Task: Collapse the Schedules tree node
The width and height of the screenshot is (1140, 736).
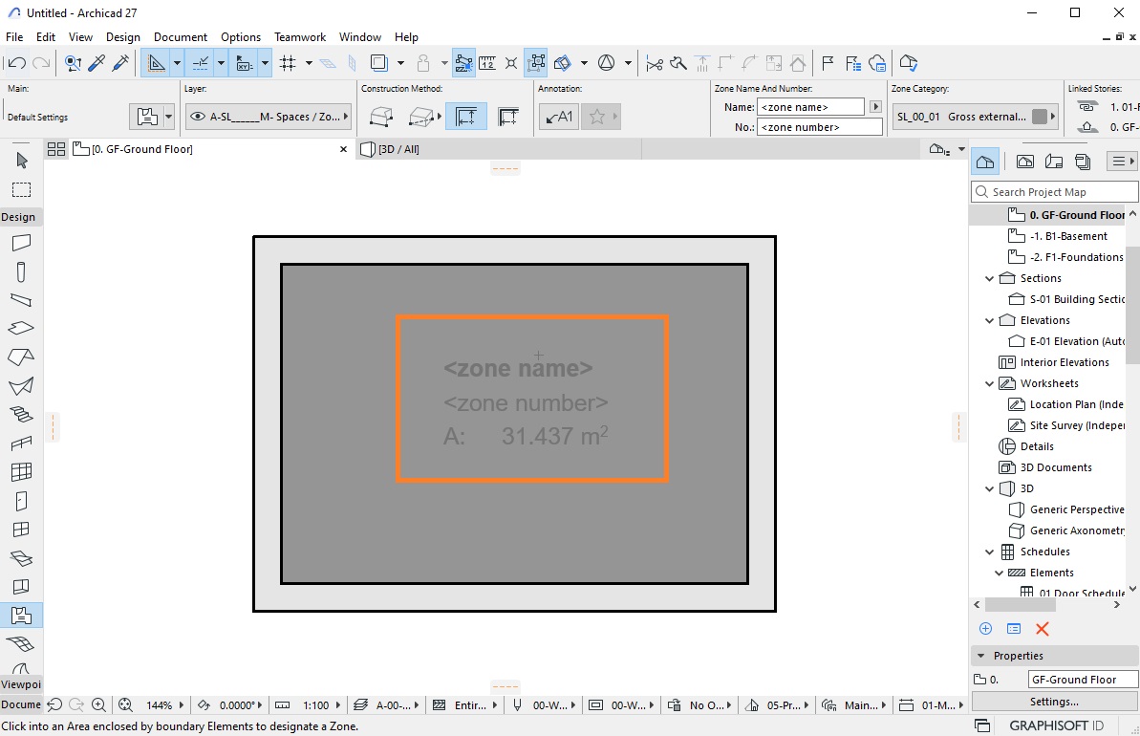Action: coord(989,552)
